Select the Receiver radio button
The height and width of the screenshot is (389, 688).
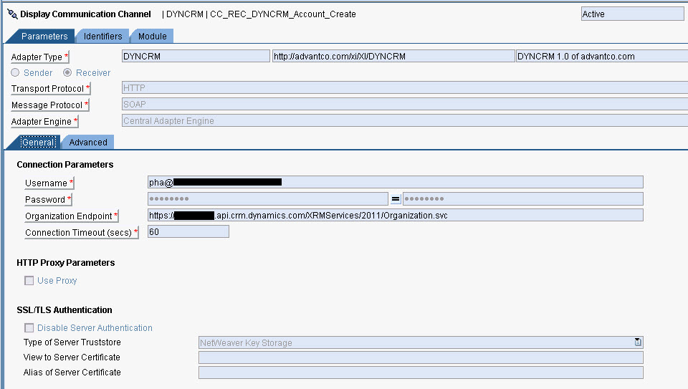(x=67, y=72)
